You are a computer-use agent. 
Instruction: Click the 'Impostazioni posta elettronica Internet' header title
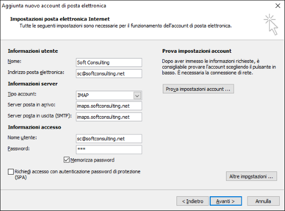point(60,19)
